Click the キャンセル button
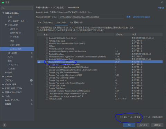166x129 pixels. click(143, 125)
